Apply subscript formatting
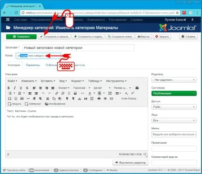 (x=126, y=93)
